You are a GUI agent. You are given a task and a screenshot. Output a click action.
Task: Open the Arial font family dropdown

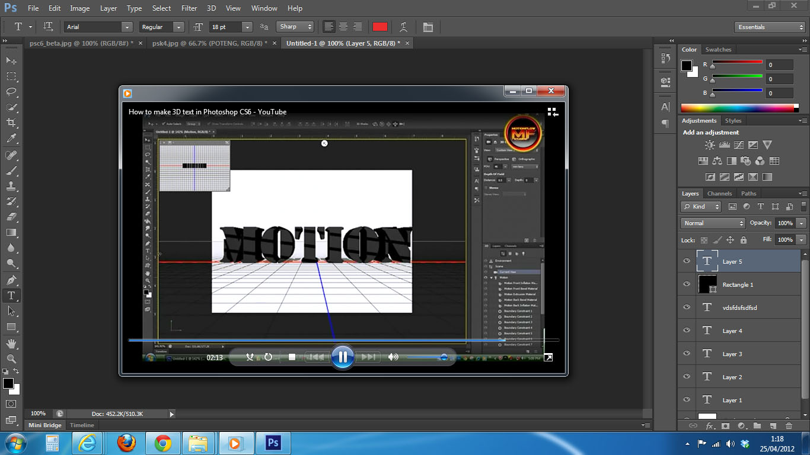pyautogui.click(x=127, y=27)
